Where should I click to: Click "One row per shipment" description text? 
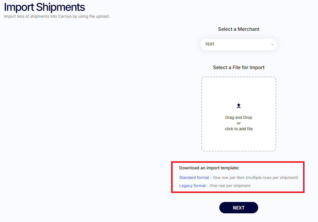tap(230, 186)
